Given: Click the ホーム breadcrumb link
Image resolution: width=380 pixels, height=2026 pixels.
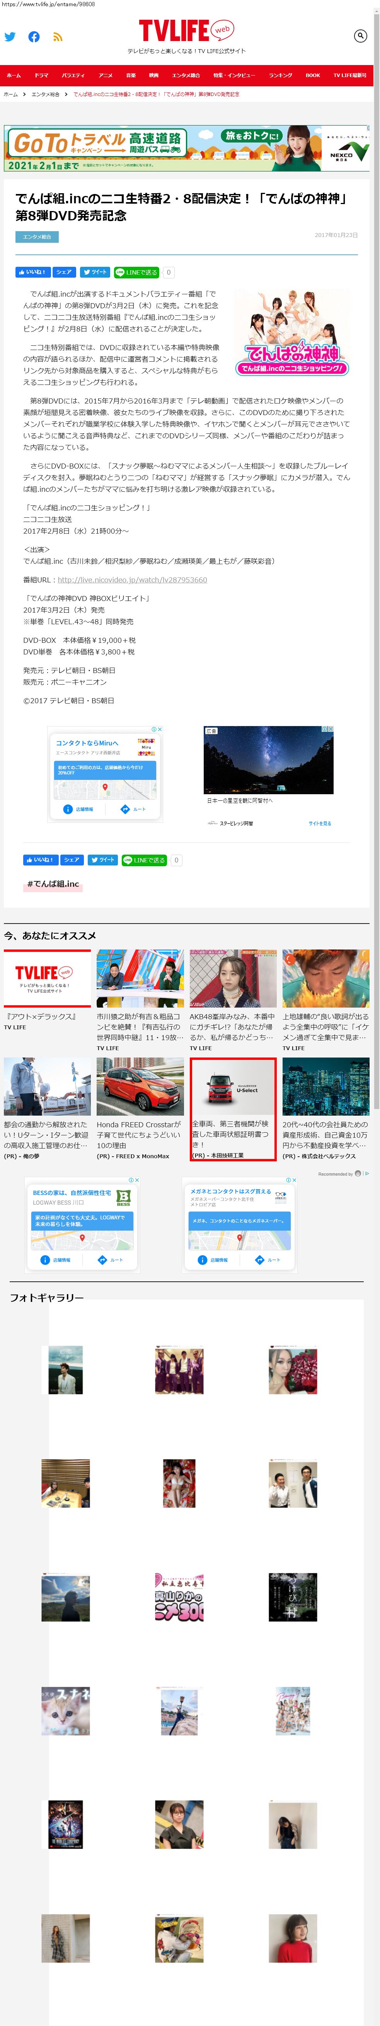Looking at the screenshot, I should pos(10,94).
